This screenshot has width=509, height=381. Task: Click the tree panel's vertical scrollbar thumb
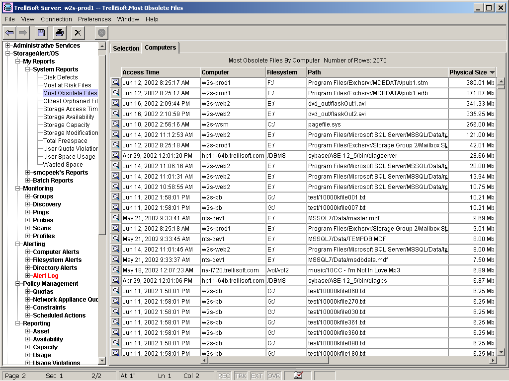(102, 144)
